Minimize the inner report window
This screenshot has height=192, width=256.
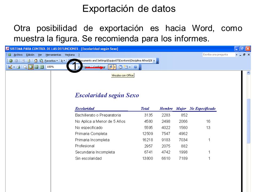coord(240,55)
